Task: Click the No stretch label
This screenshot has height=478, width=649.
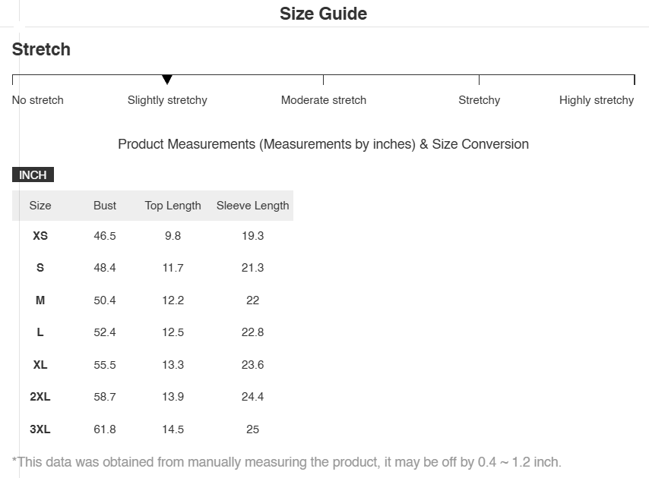Action: 38,100
